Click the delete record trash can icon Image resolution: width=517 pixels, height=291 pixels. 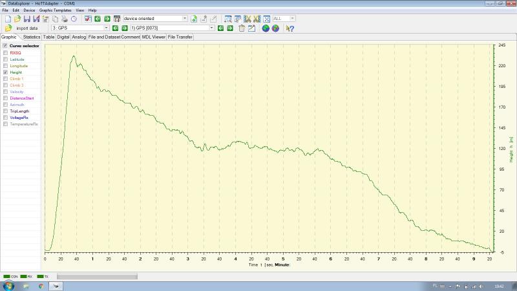242,28
